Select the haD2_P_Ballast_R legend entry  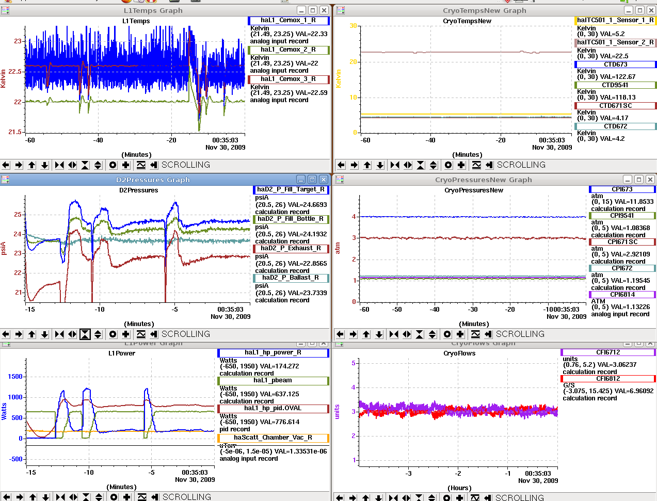291,278
